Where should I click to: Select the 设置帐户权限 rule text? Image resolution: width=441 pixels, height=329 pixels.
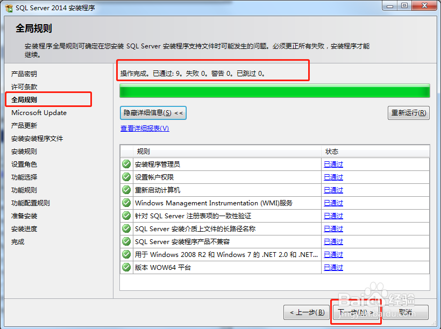pos(154,177)
